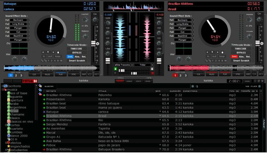Toggle Rel. mode on right deck
This screenshot has height=155, width=267.
click(248, 57)
